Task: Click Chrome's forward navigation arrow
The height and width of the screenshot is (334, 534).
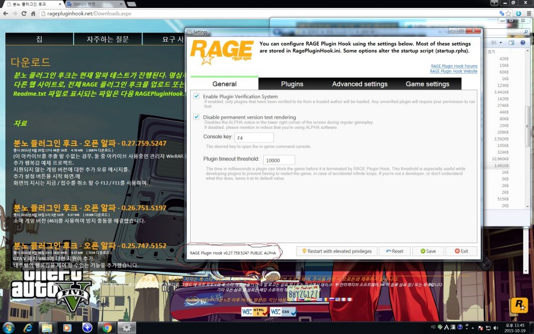Action: pos(14,14)
